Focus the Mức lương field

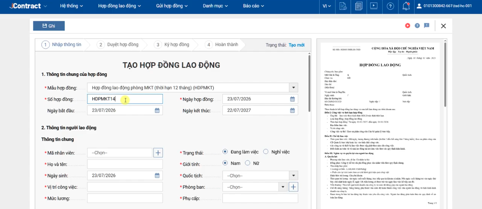point(125,198)
